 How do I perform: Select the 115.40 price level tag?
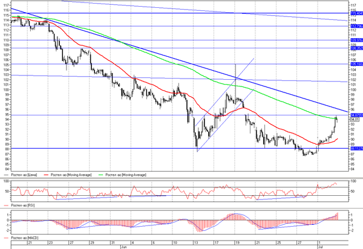pos(356,13)
